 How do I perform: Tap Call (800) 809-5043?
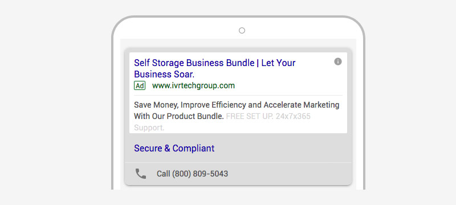pos(192,174)
